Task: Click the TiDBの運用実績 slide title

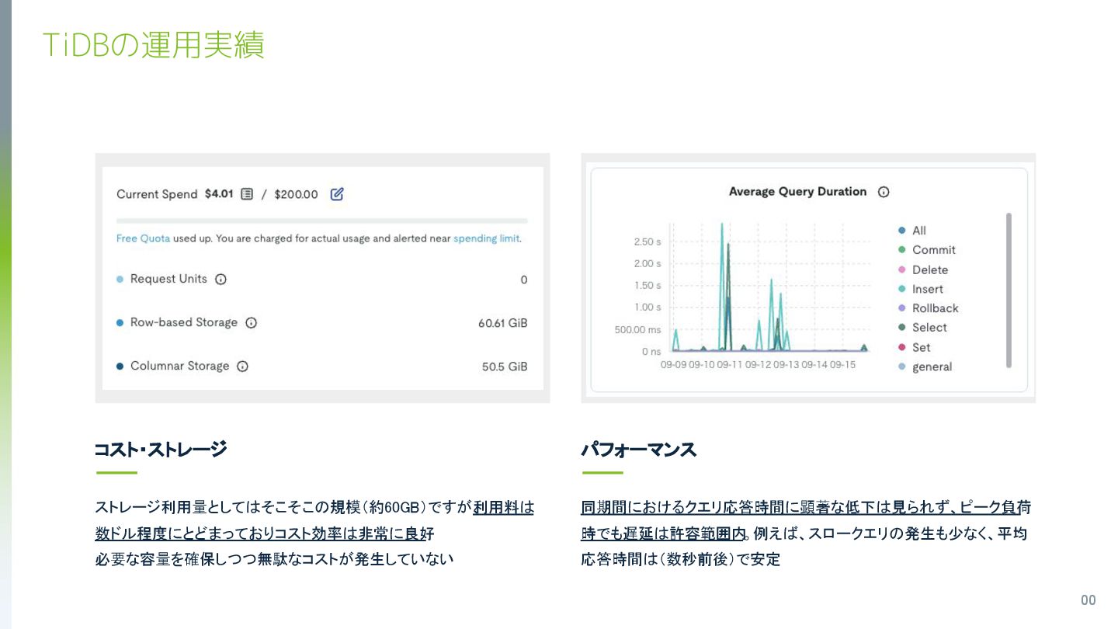Action: pos(154,45)
